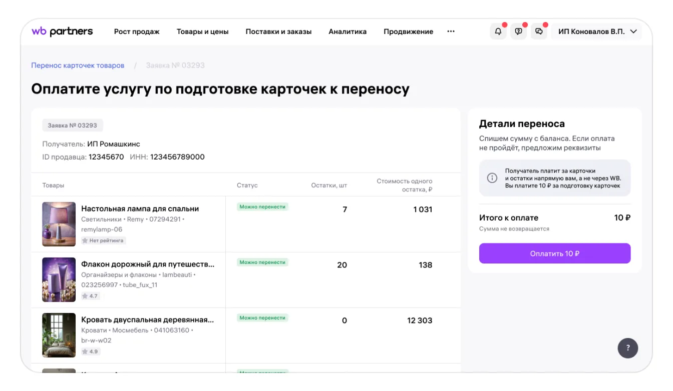
Task: Open the Кровать двуспальная деревянная product title
Action: point(148,320)
